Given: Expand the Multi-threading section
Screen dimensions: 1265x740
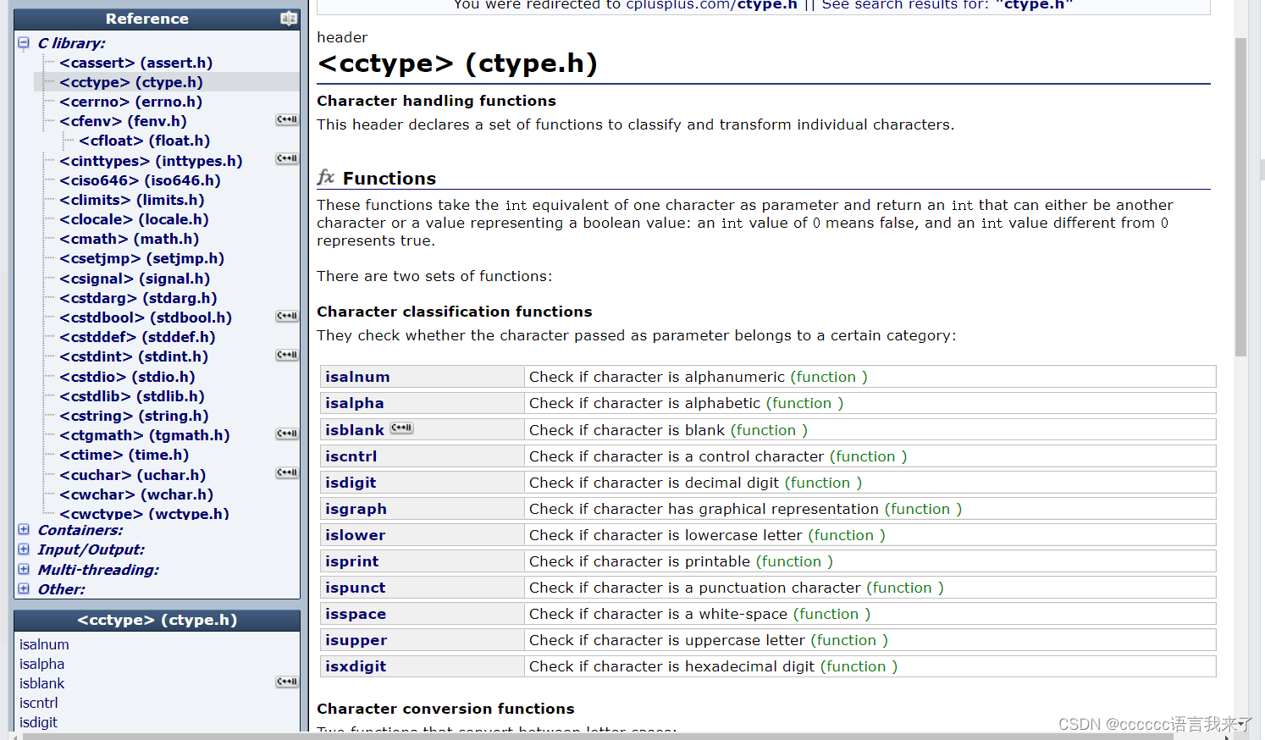Looking at the screenshot, I should point(24,569).
